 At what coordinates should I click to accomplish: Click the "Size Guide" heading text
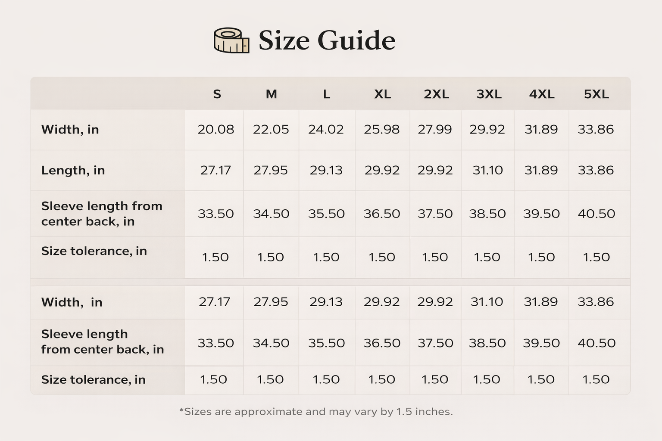tap(327, 40)
